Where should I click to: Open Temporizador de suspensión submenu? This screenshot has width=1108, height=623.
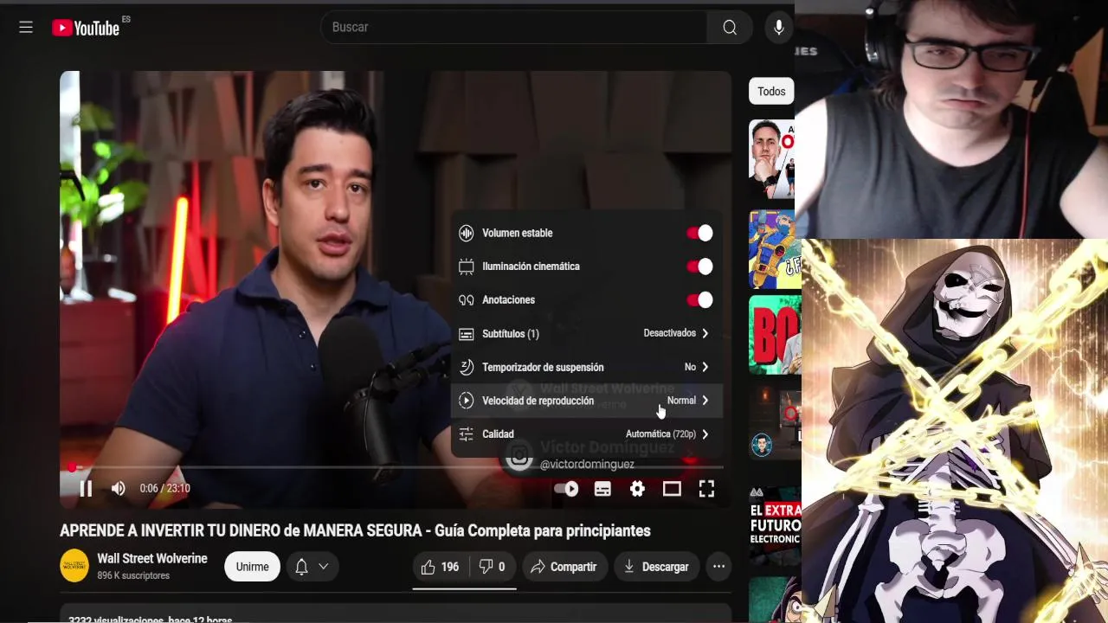pyautogui.click(x=586, y=367)
